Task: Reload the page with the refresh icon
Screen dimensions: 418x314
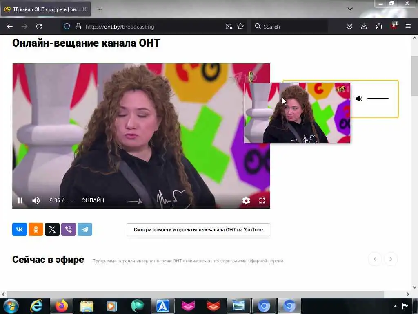Action: (x=39, y=27)
